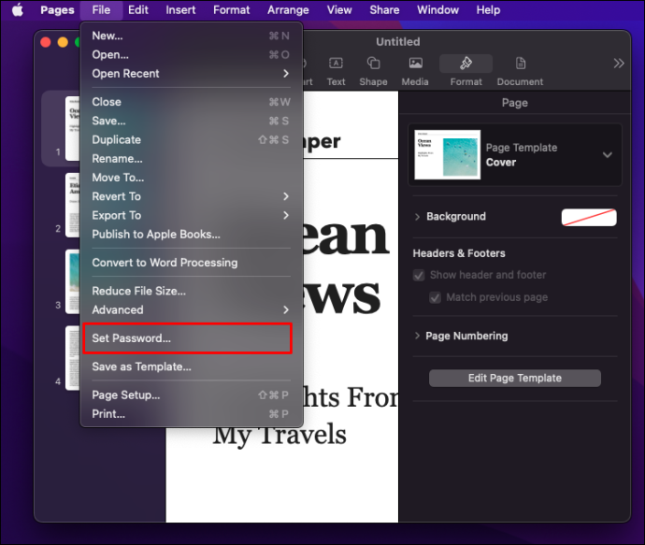Select page 4 thumbnail in sidebar

tap(72, 358)
